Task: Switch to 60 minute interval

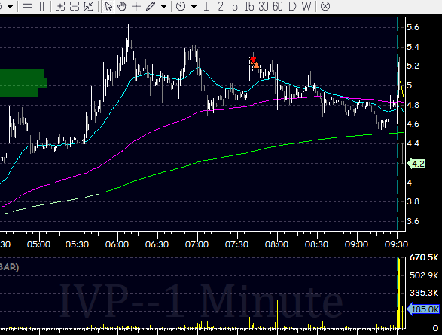Action: click(278, 6)
